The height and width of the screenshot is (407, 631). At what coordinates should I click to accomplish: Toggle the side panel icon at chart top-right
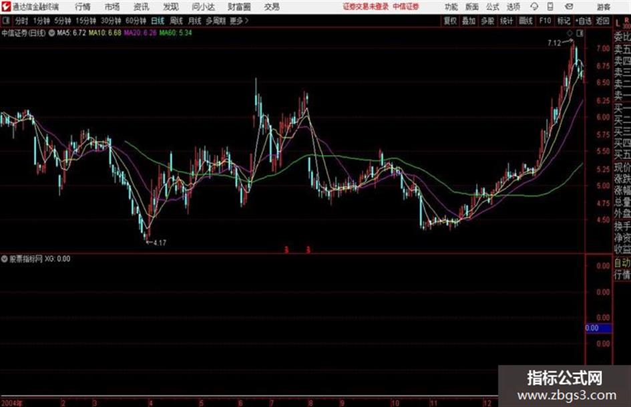coord(580,33)
